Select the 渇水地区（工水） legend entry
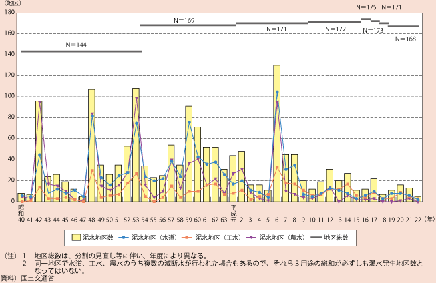The height and width of the screenshot is (283, 436). tap(212, 238)
